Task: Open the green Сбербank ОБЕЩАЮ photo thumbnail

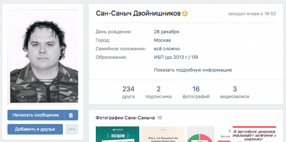Action: [118, 134]
